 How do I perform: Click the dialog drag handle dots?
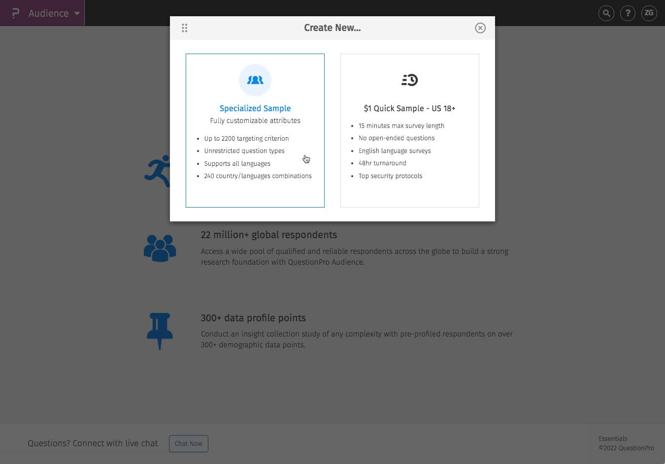(185, 28)
